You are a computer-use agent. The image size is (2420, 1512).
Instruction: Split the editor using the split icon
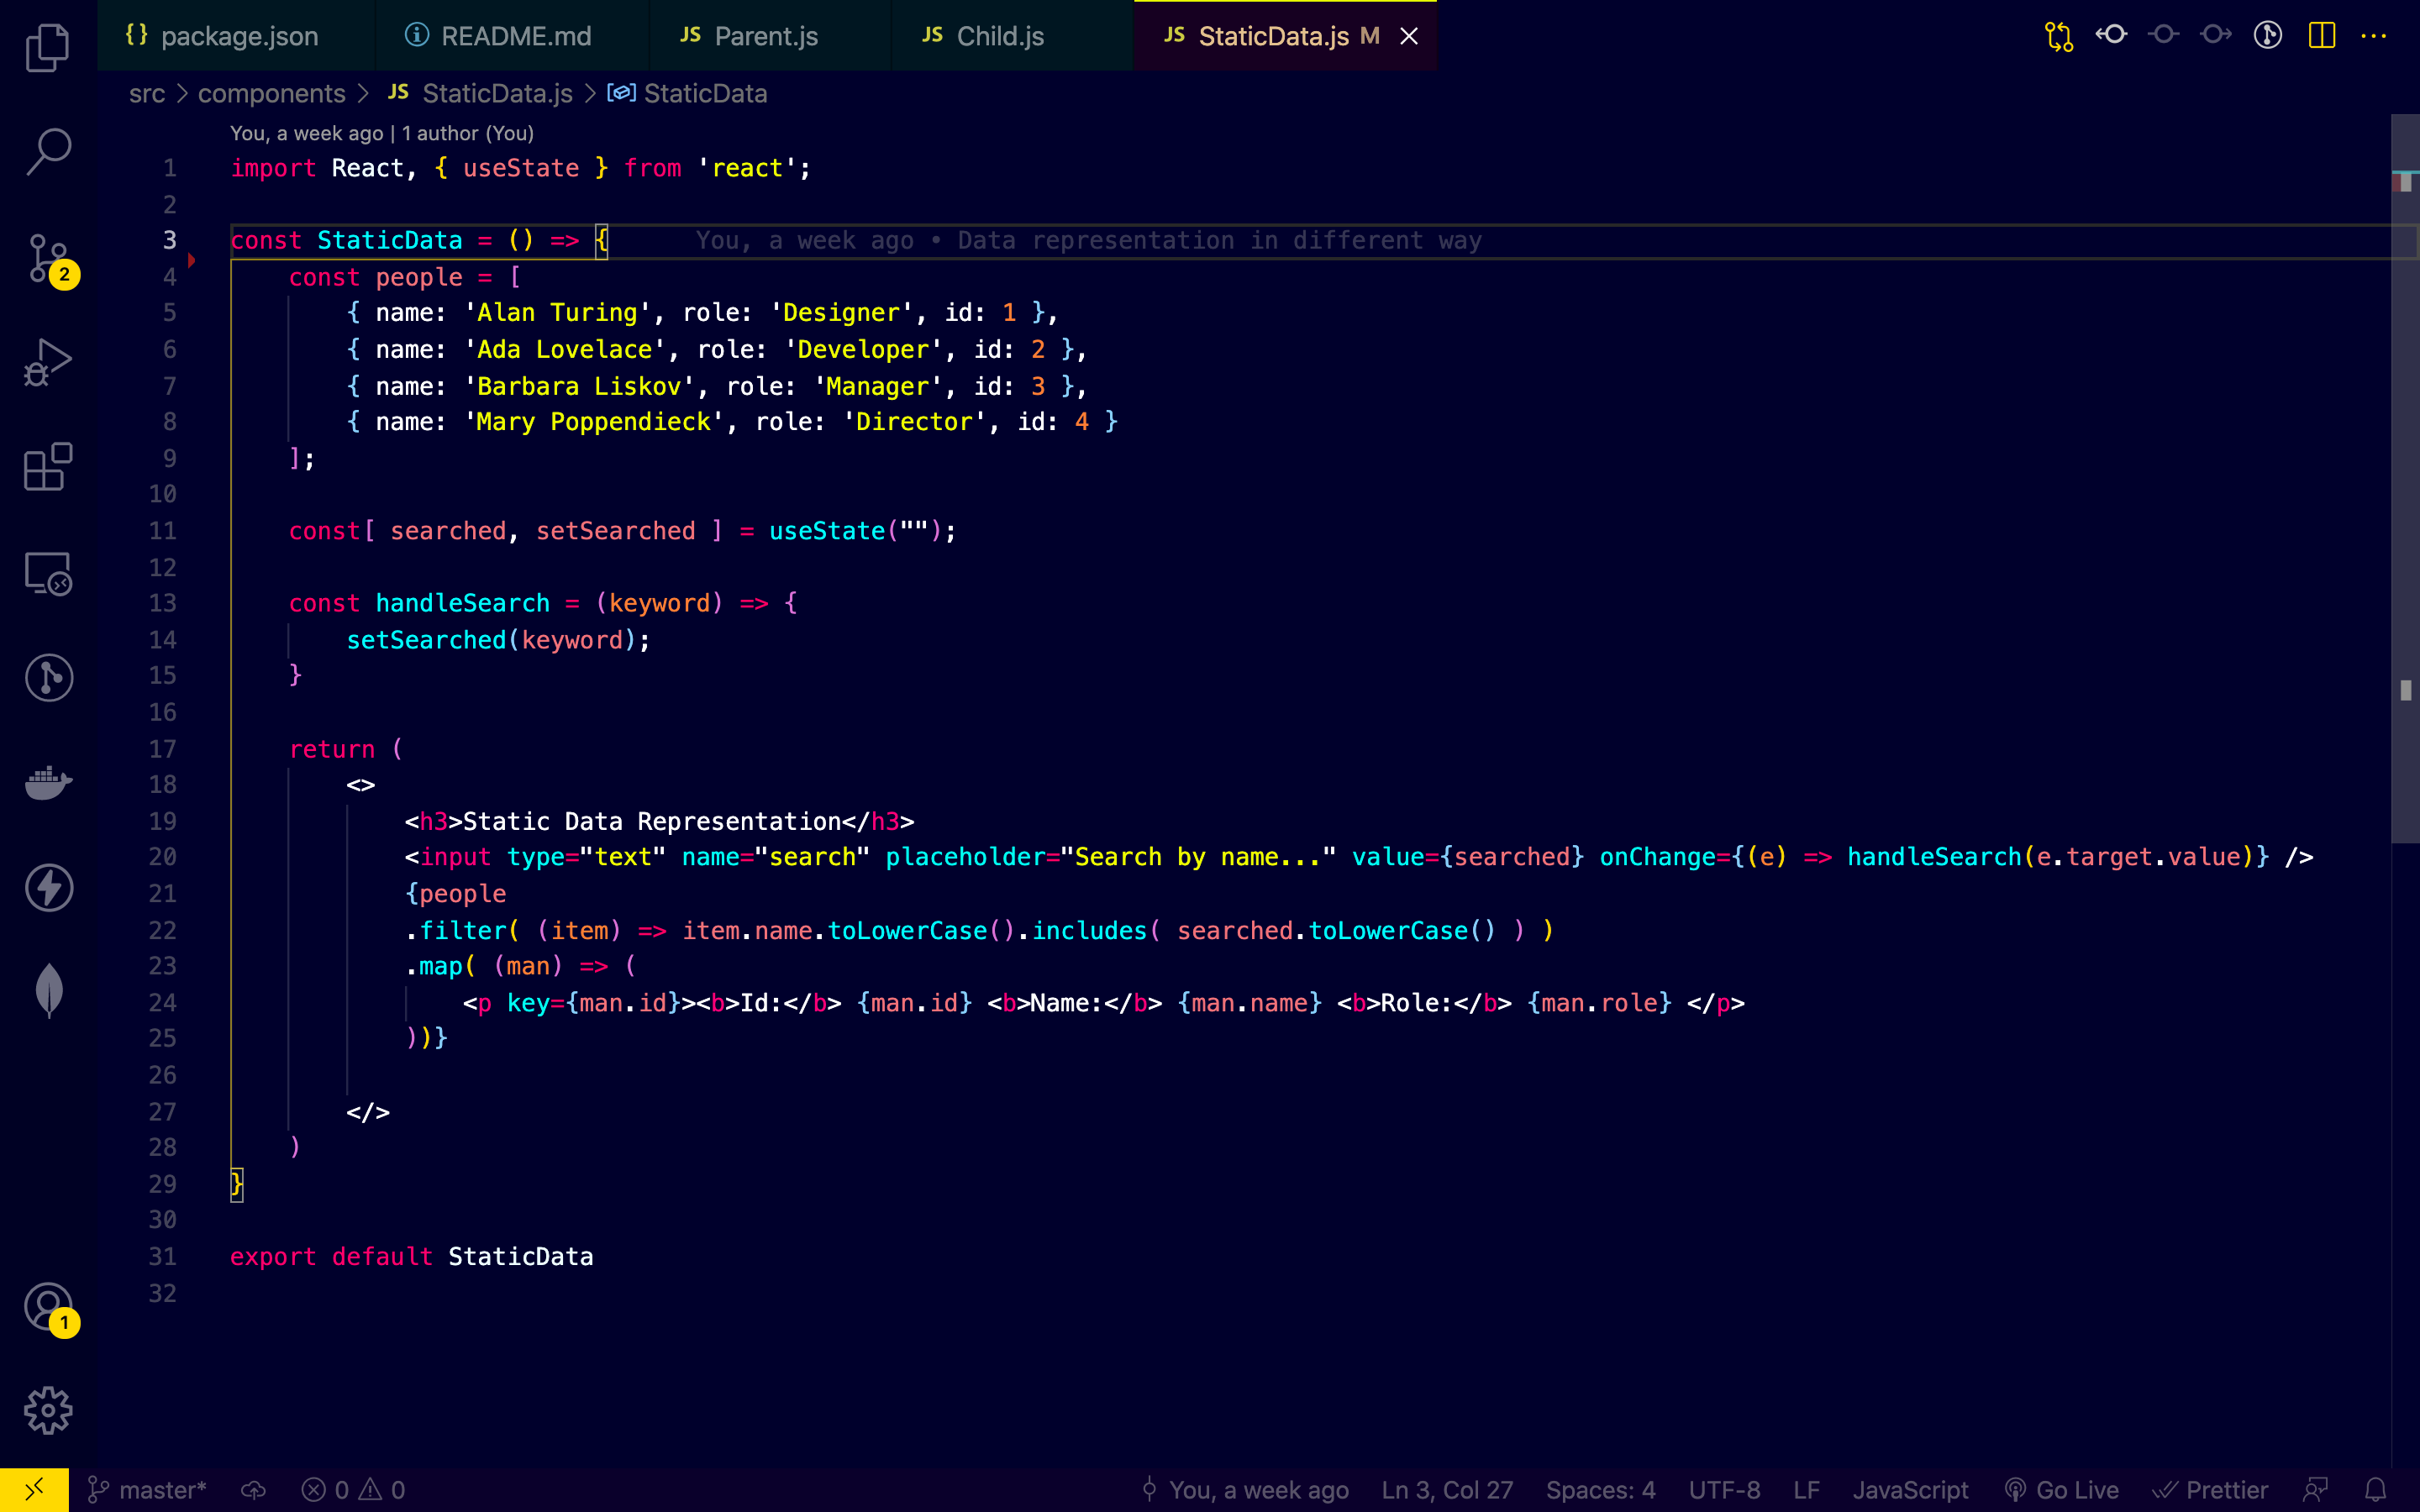2321,34
